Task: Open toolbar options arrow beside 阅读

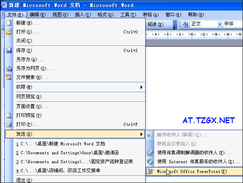Action: [x=175, y=25]
